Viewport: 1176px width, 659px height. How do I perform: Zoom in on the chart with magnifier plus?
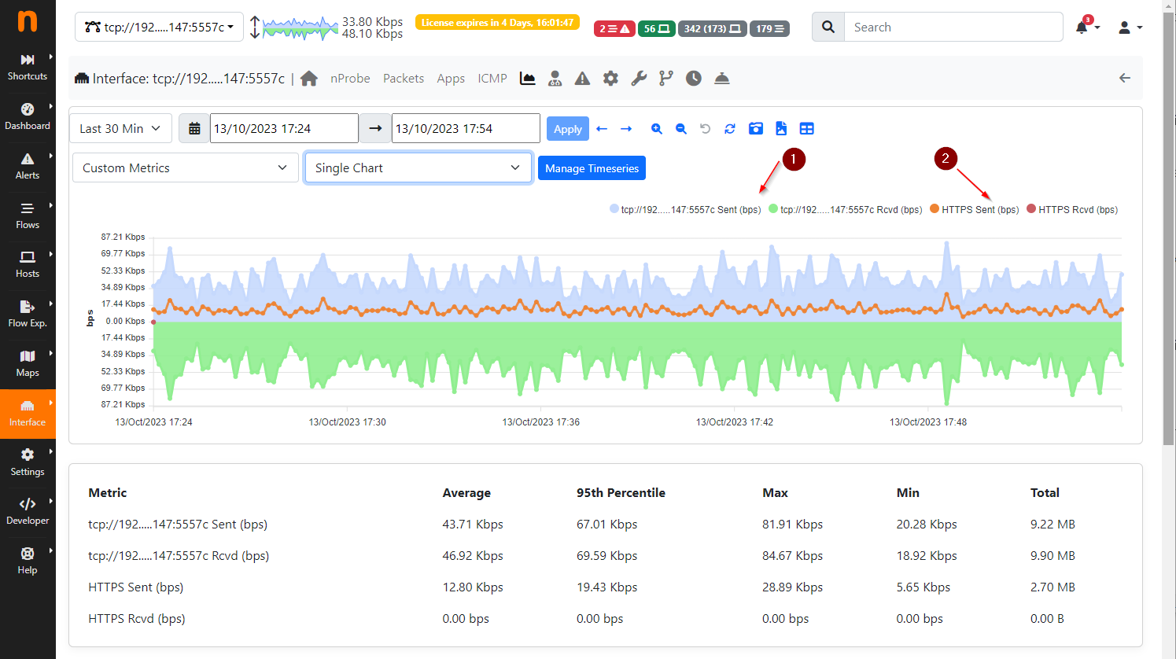656,128
